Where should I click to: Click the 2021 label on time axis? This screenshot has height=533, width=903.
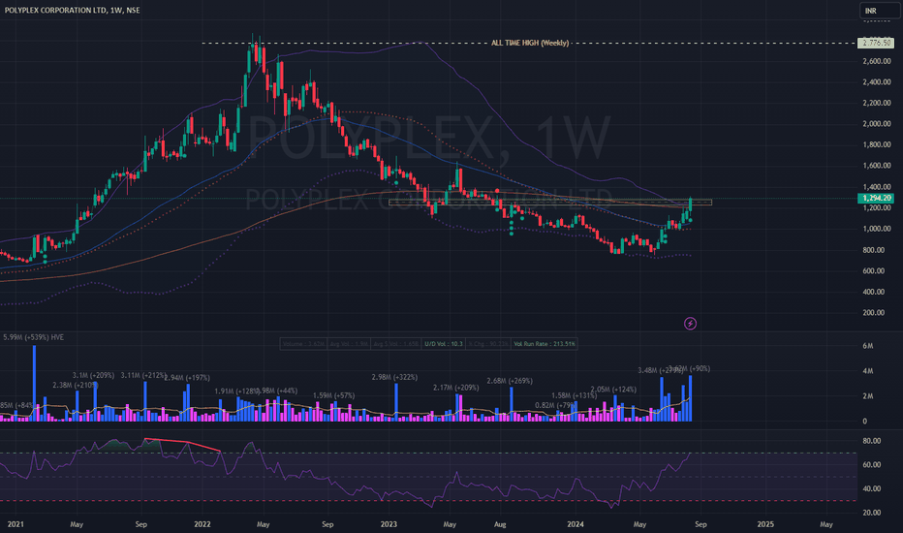pyautogui.click(x=16, y=524)
